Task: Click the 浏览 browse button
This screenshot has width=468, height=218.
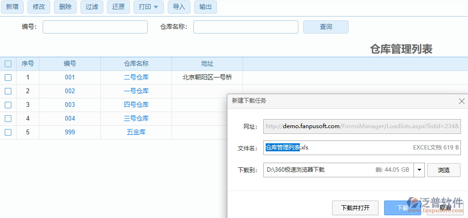Action: coord(444,170)
